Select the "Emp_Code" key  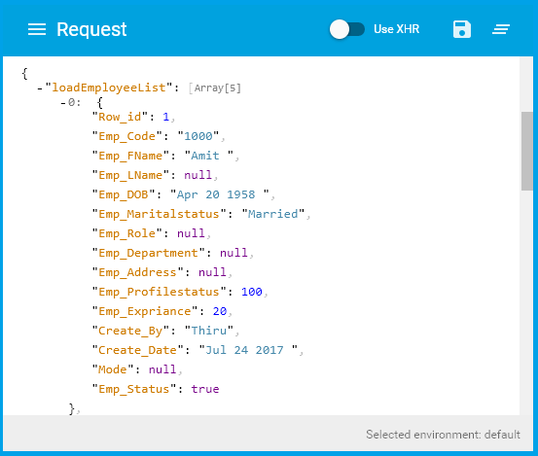click(x=126, y=136)
